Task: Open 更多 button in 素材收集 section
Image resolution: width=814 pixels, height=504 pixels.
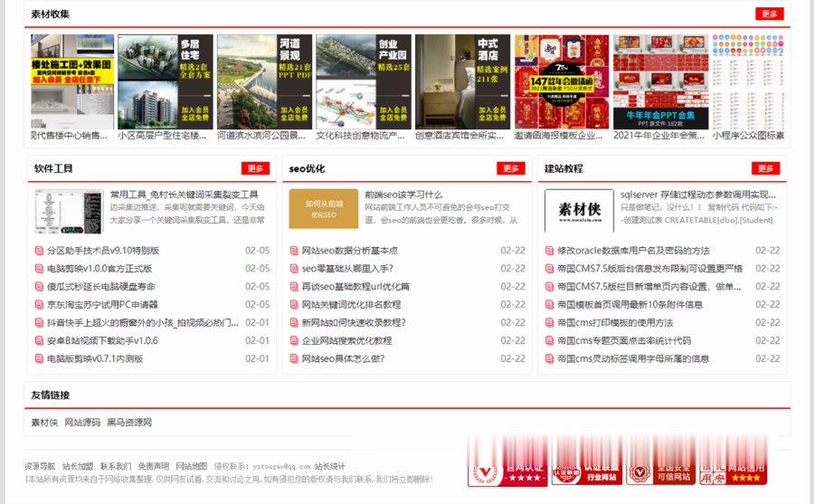Action: point(770,14)
